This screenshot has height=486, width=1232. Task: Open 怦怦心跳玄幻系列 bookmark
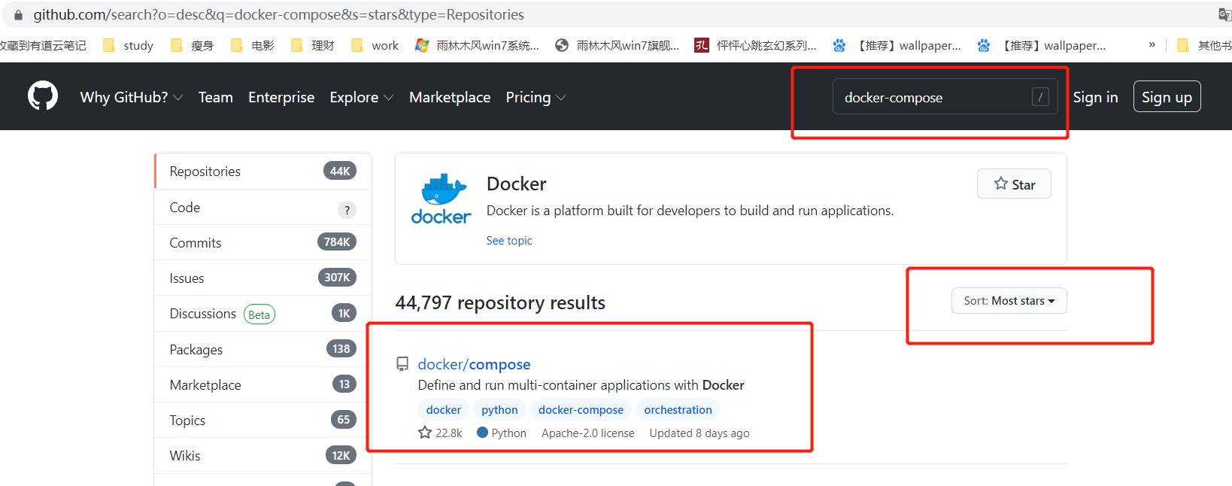755,46
